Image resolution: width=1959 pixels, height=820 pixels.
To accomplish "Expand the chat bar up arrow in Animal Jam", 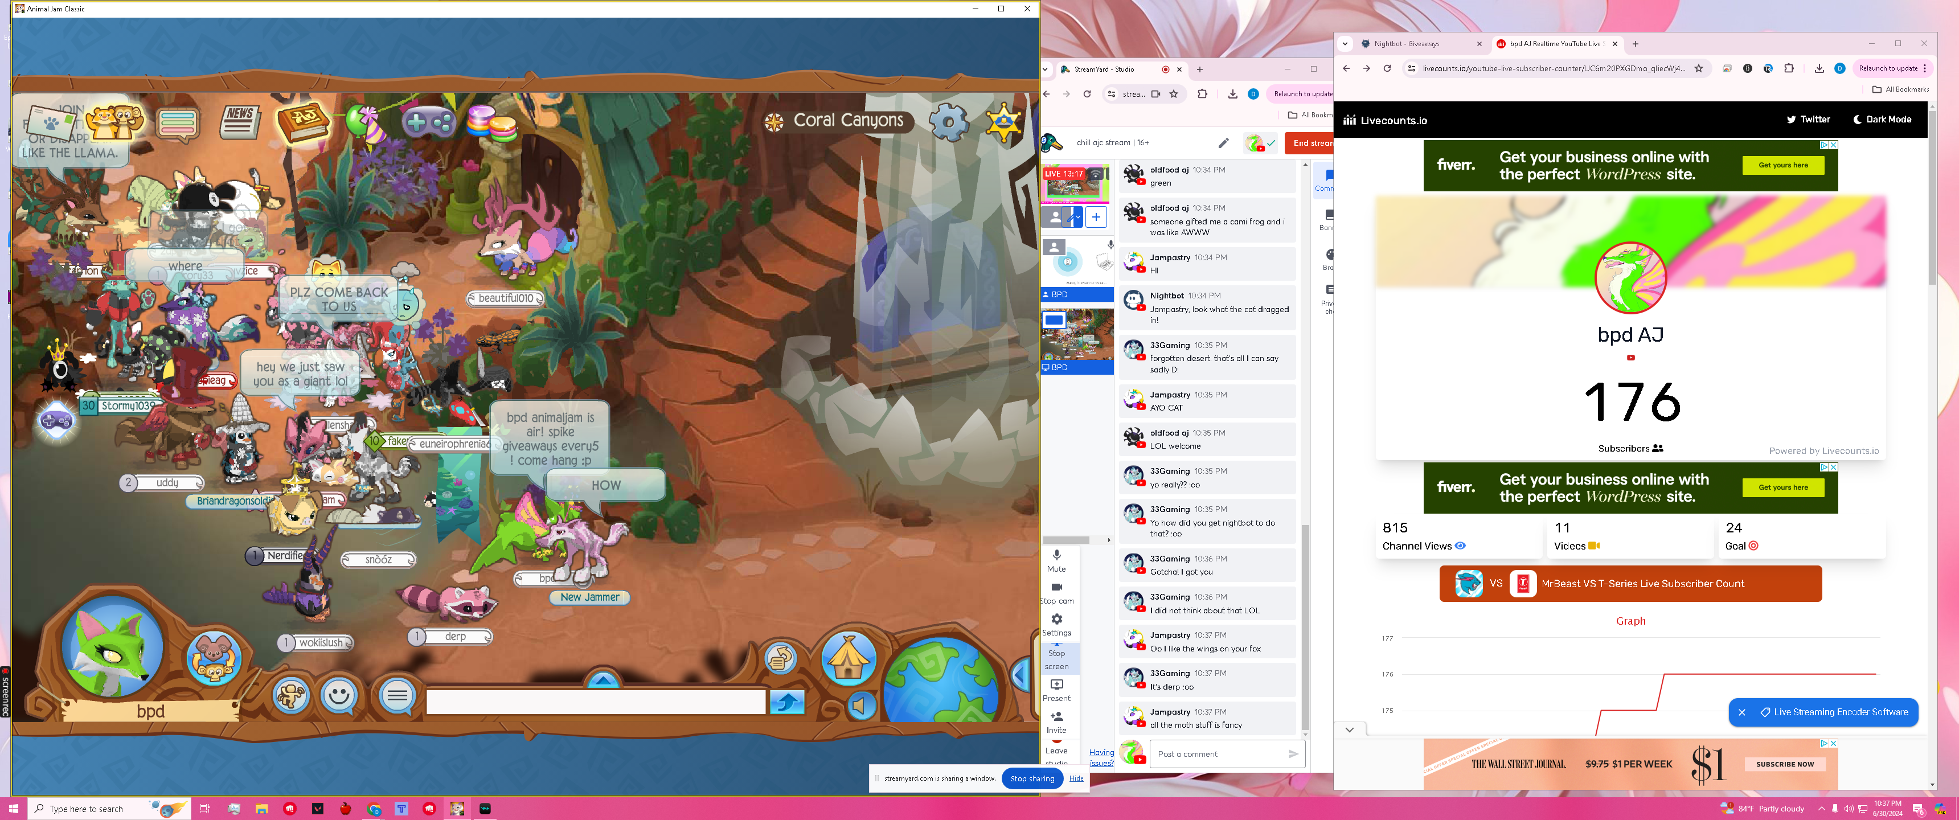I will pos(603,679).
